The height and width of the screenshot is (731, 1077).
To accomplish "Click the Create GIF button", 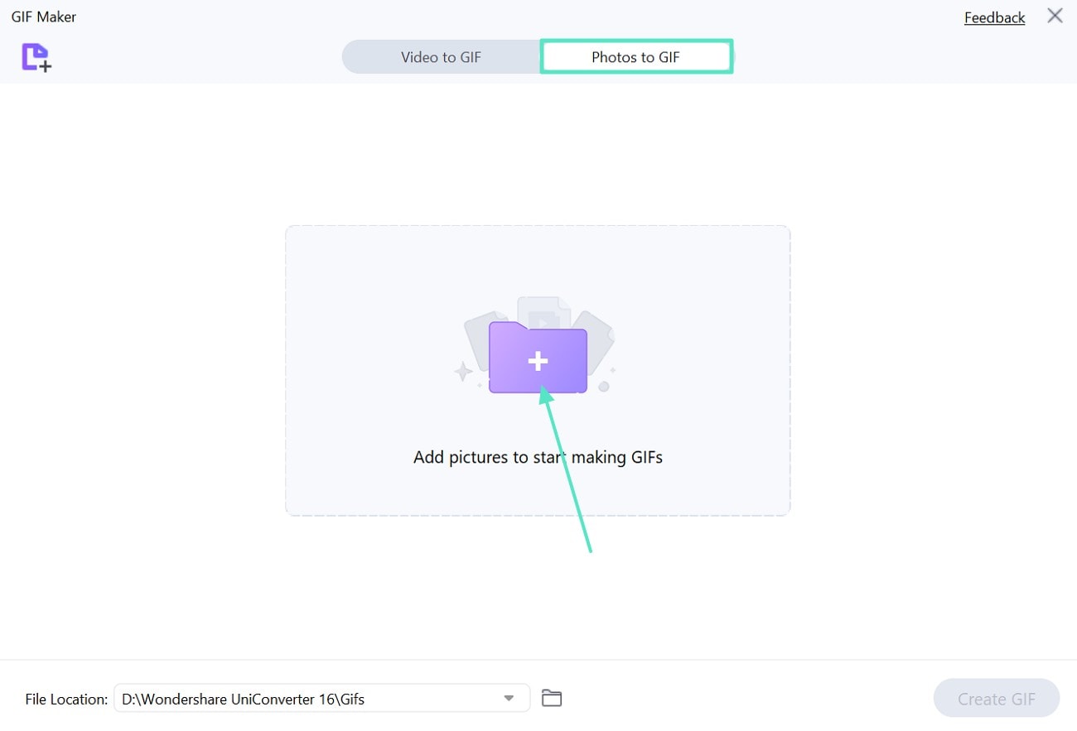I will [x=996, y=699].
